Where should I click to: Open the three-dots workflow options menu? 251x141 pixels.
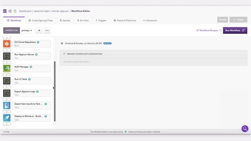(x=47, y=31)
